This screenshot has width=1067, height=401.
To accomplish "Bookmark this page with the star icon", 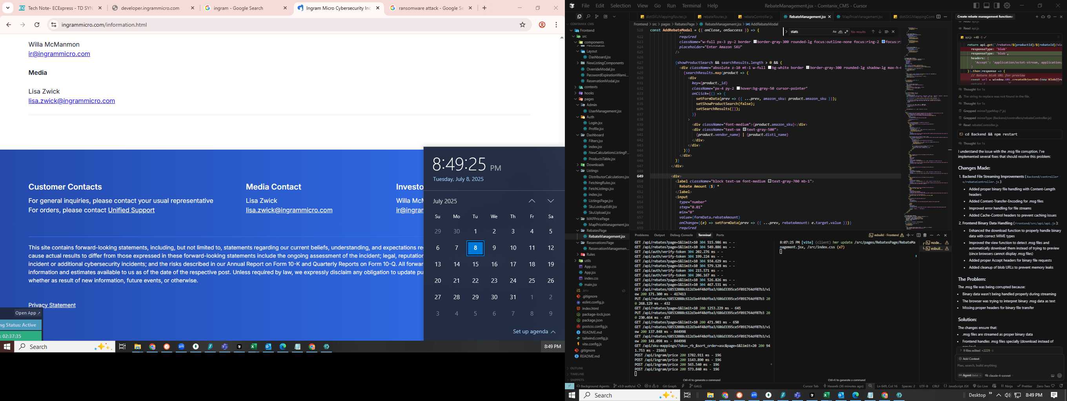I will click(x=522, y=25).
